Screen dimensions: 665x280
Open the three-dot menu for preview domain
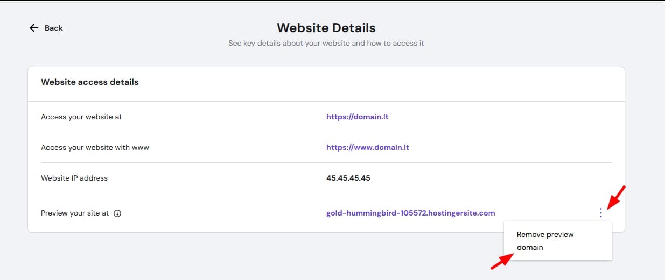(x=601, y=213)
